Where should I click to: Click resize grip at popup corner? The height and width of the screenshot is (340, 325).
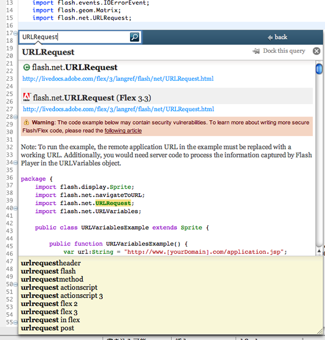[320, 331]
